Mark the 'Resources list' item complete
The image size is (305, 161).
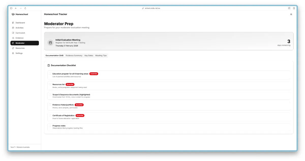[50, 84]
